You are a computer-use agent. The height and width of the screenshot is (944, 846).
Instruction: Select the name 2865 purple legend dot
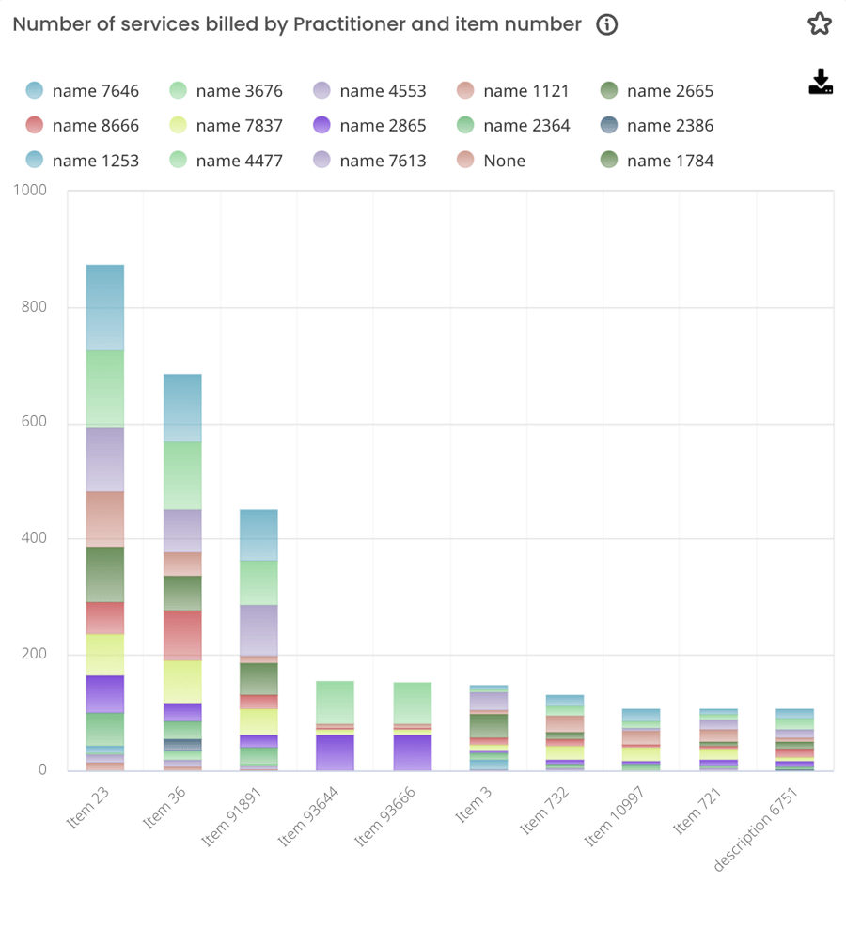point(321,125)
